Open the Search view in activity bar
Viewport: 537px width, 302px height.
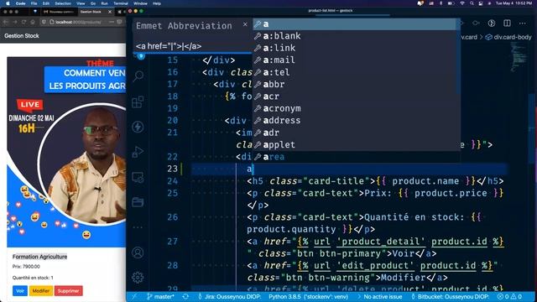pyautogui.click(x=138, y=75)
